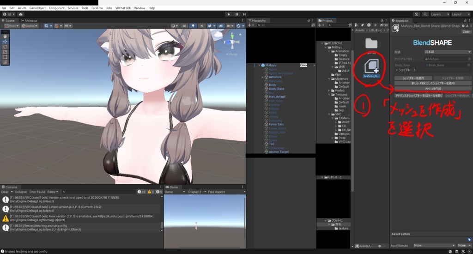Click the 新しい FBX としてシェイプキーを適用 button
473x254 pixels.
pyautogui.click(x=433, y=83)
